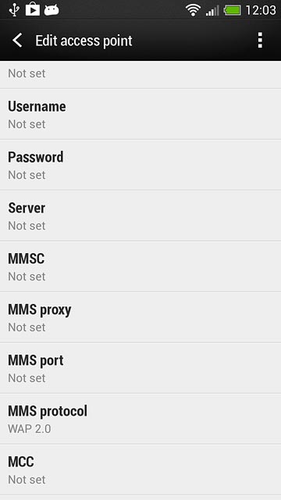Image resolution: width=281 pixels, height=500 pixels.
Task: Open the three-dot overflow menu
Action: pos(260,40)
